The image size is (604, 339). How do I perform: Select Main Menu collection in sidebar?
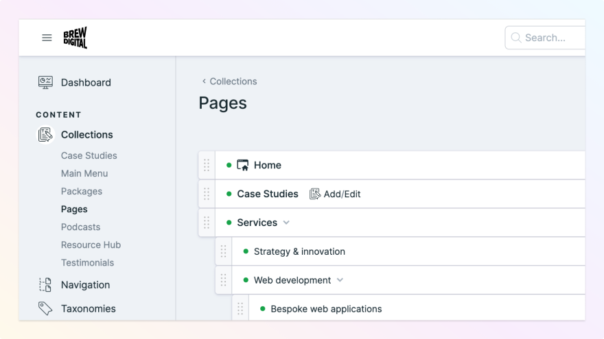(84, 173)
